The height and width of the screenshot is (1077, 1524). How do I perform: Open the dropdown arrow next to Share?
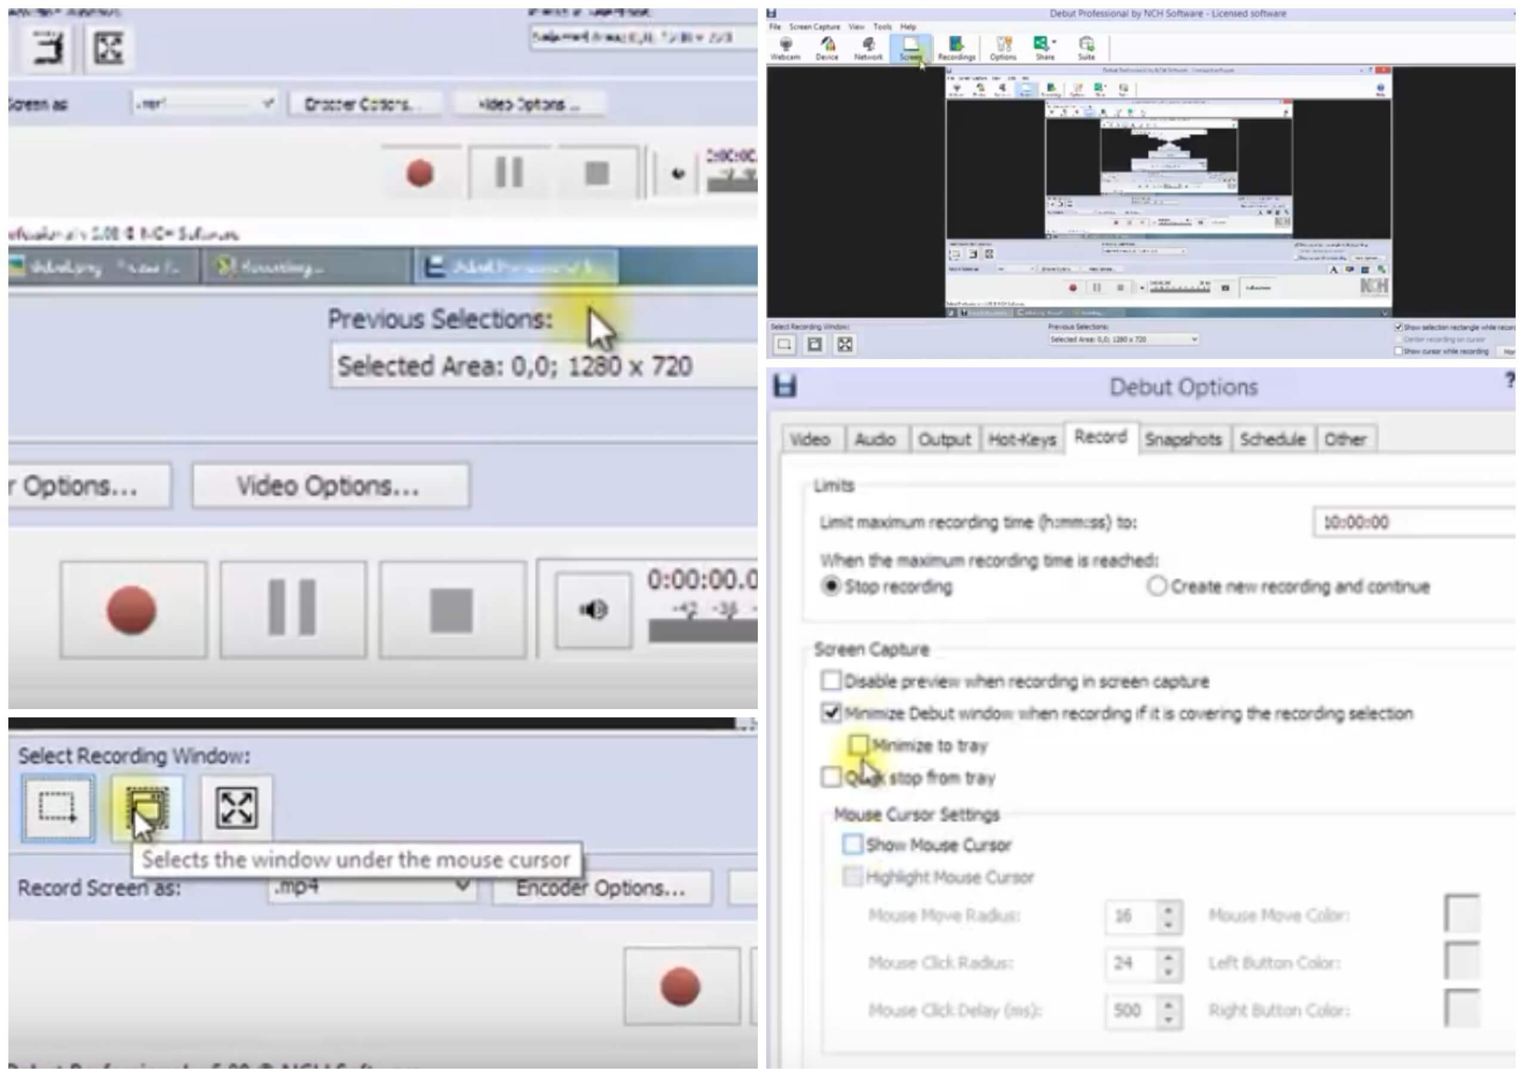point(1054,42)
